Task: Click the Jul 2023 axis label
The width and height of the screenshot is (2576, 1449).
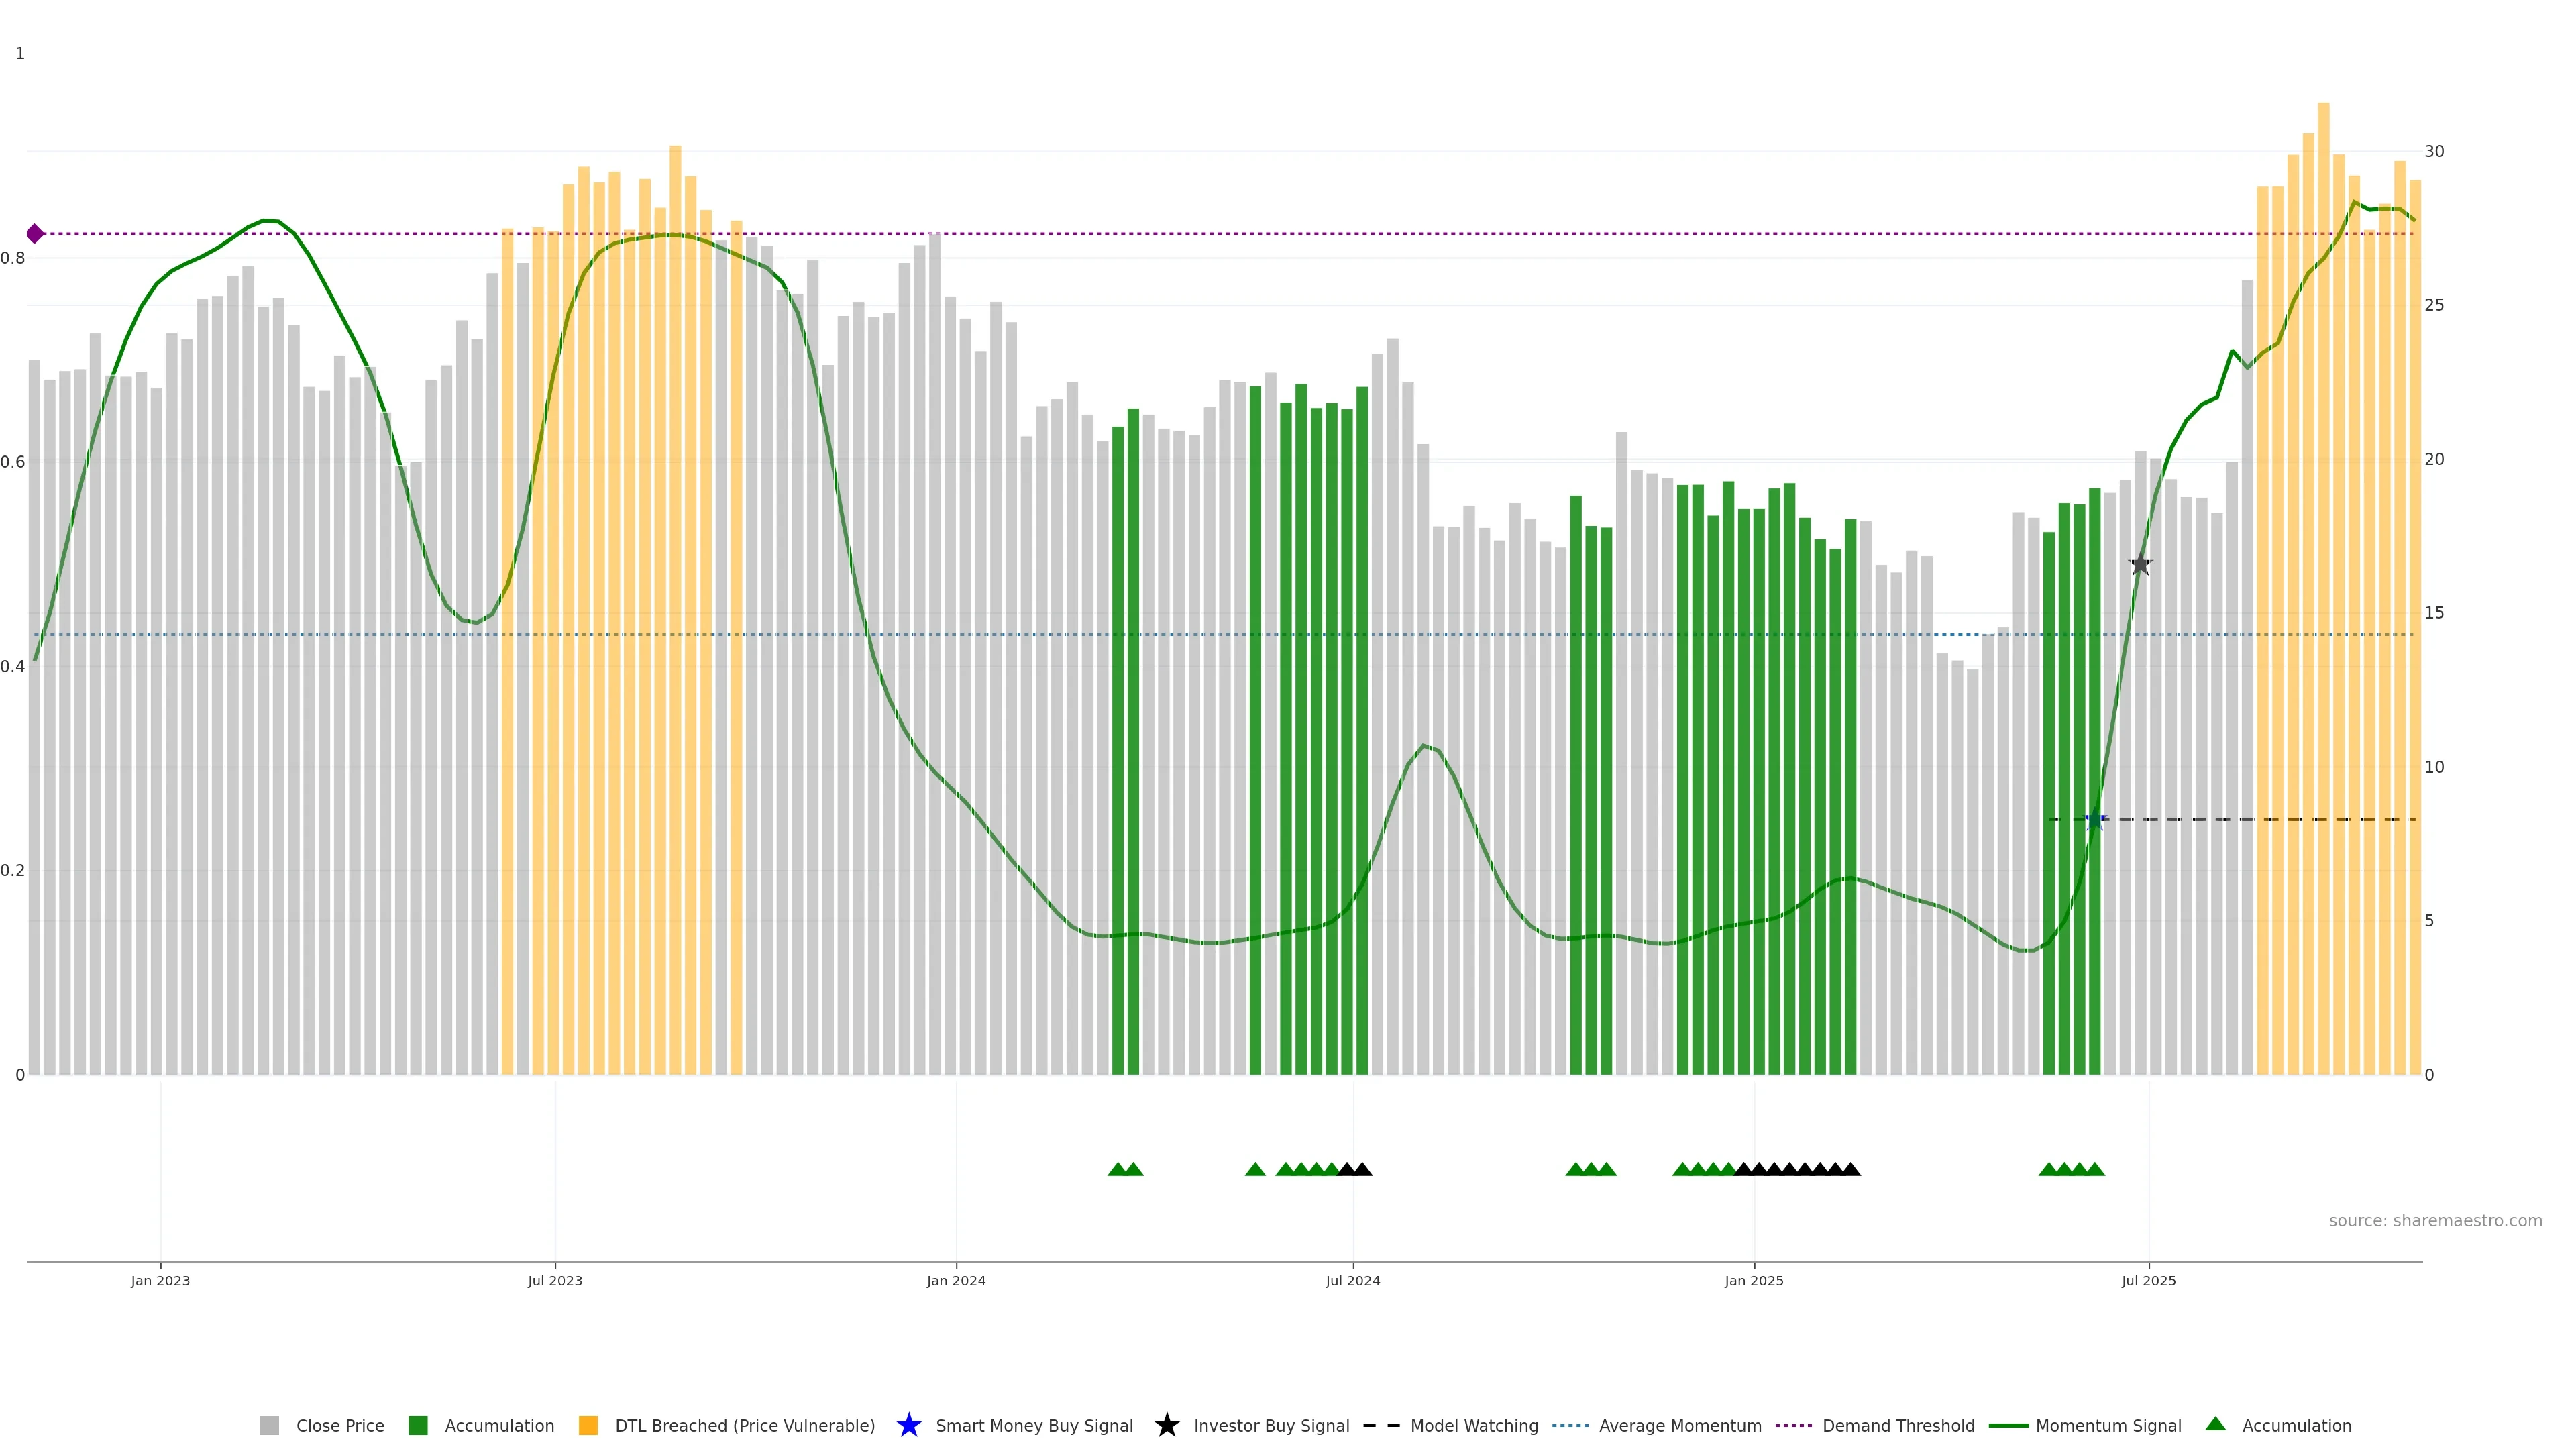Action: point(555,1280)
